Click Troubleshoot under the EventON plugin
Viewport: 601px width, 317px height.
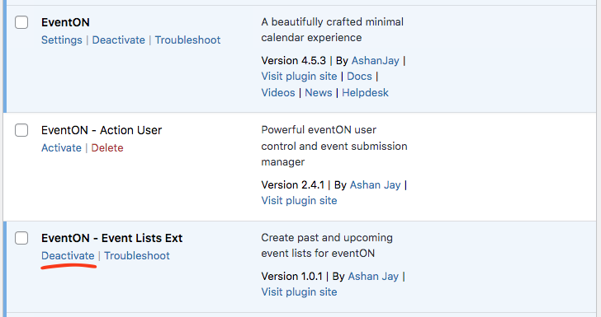[x=188, y=40]
